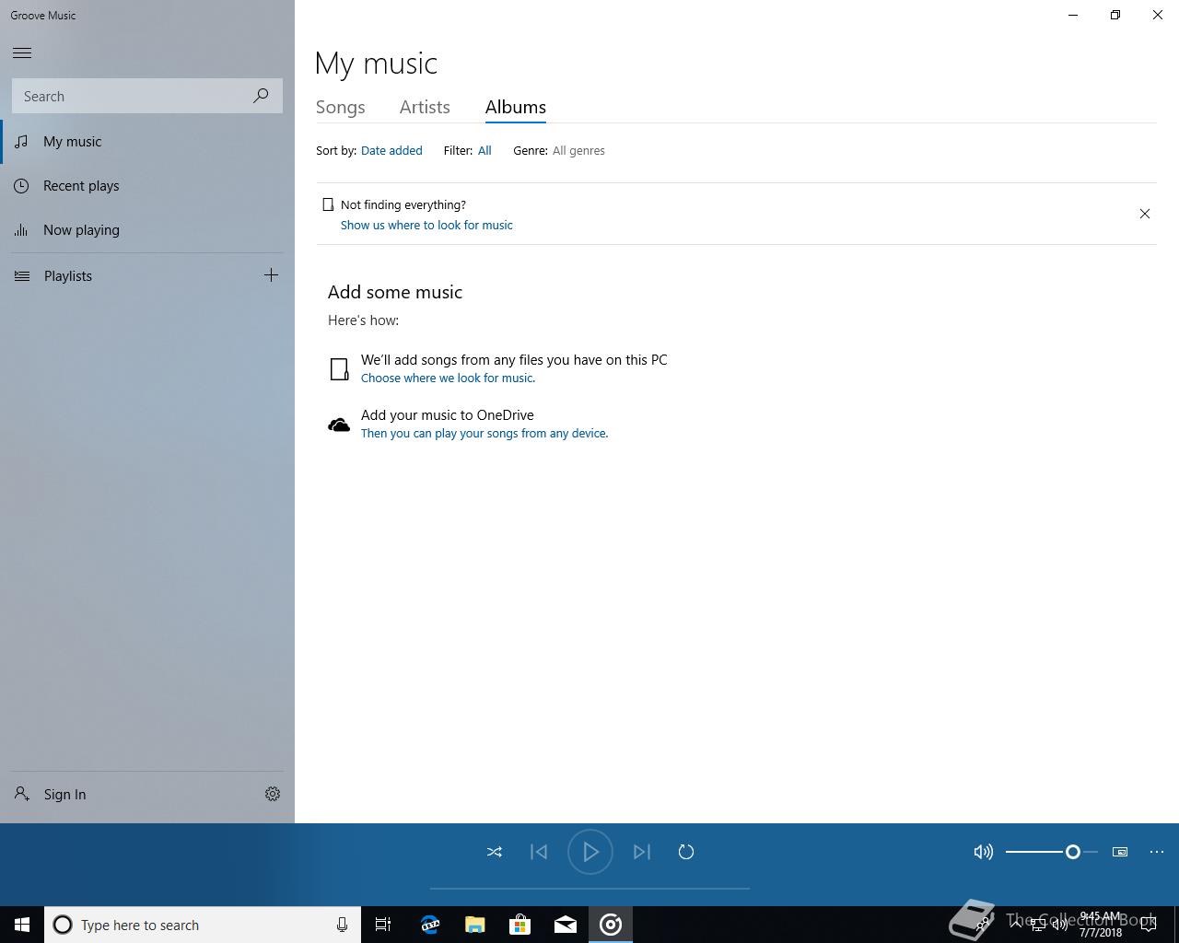Viewport: 1179px width, 943px height.
Task: Open Filter All dropdown
Action: point(484,150)
